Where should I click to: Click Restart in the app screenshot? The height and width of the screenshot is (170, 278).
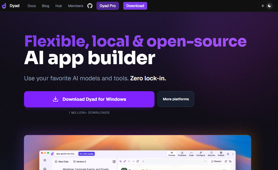click(216, 161)
